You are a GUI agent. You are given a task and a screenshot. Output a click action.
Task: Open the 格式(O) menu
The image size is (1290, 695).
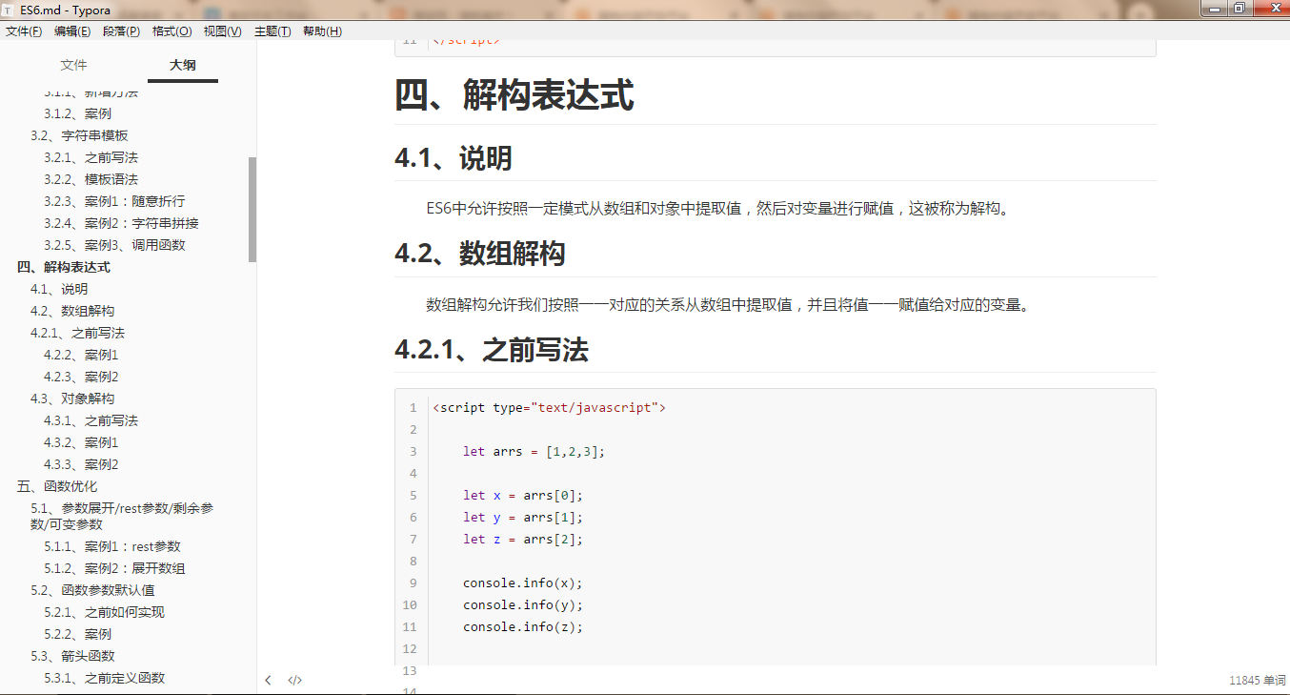pyautogui.click(x=172, y=31)
